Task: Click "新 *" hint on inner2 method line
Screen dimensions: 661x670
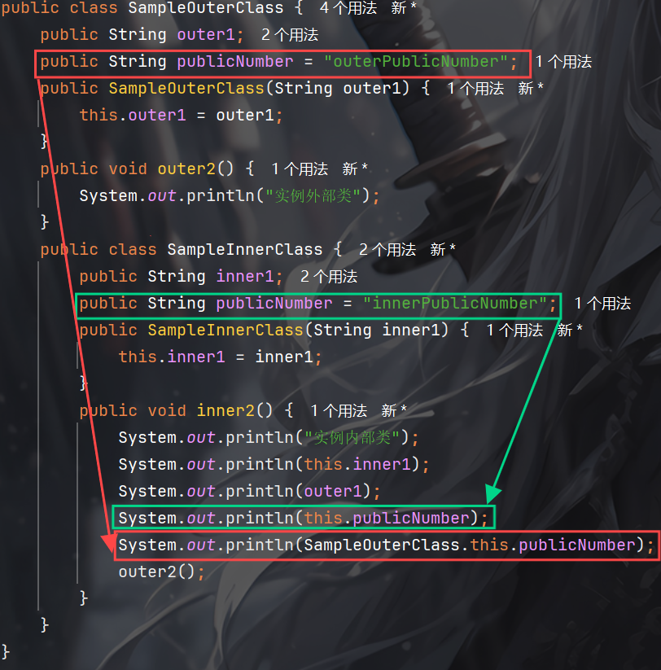Action: (394, 410)
